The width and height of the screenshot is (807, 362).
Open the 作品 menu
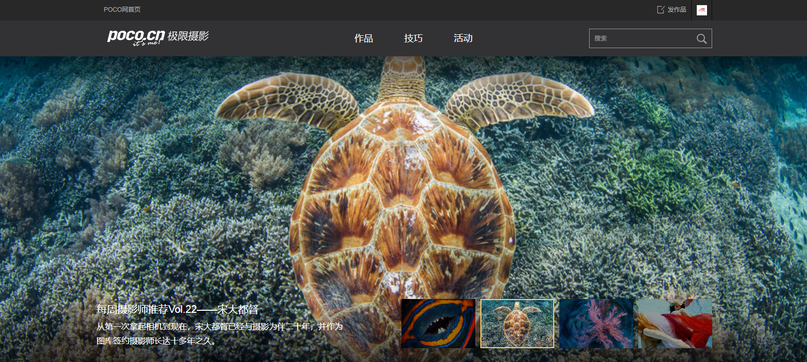pos(364,38)
